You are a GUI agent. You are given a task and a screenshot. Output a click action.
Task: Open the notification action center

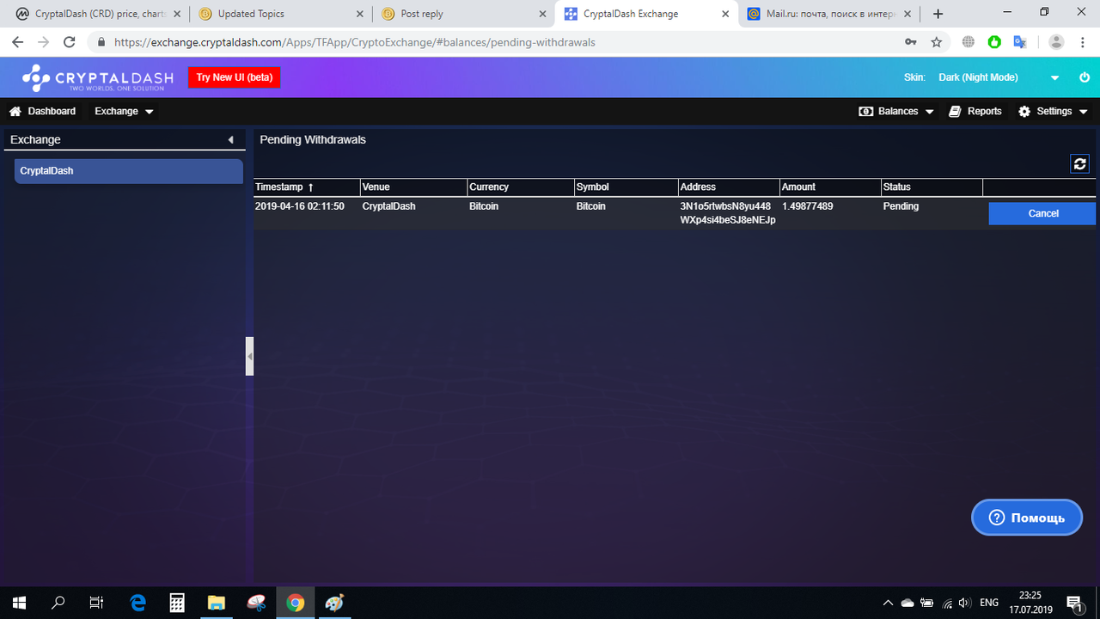pos(1074,603)
